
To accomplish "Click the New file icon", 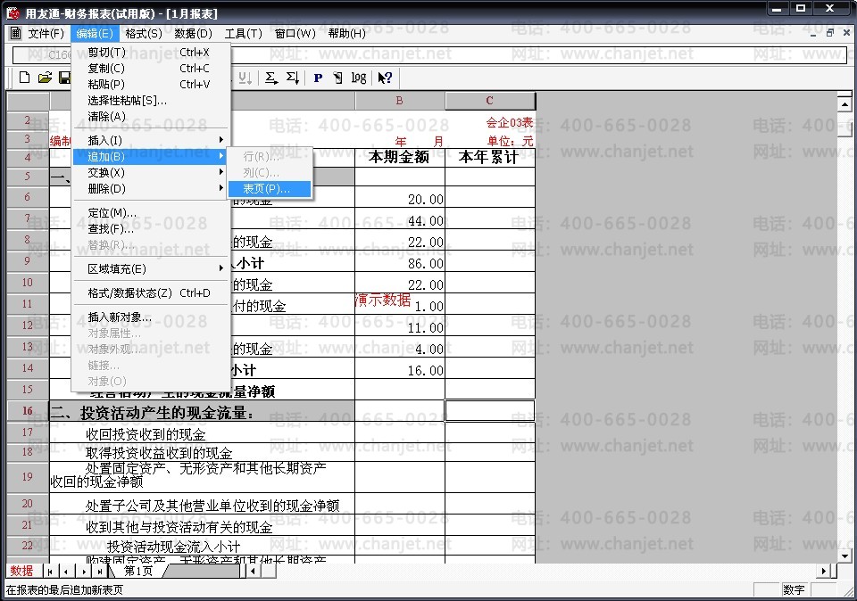I will pyautogui.click(x=24, y=78).
